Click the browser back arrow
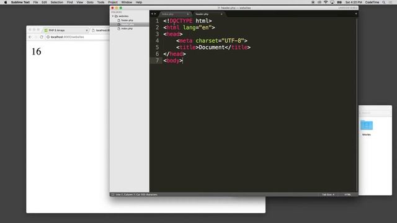 point(30,37)
